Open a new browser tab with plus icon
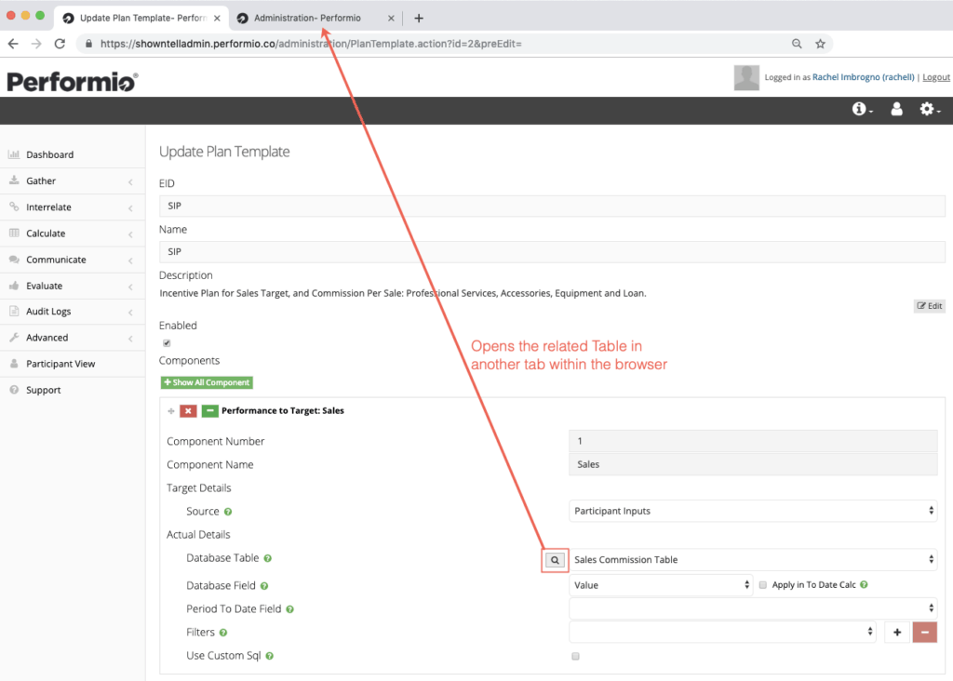Screen dimensions: 953x681 coord(419,19)
